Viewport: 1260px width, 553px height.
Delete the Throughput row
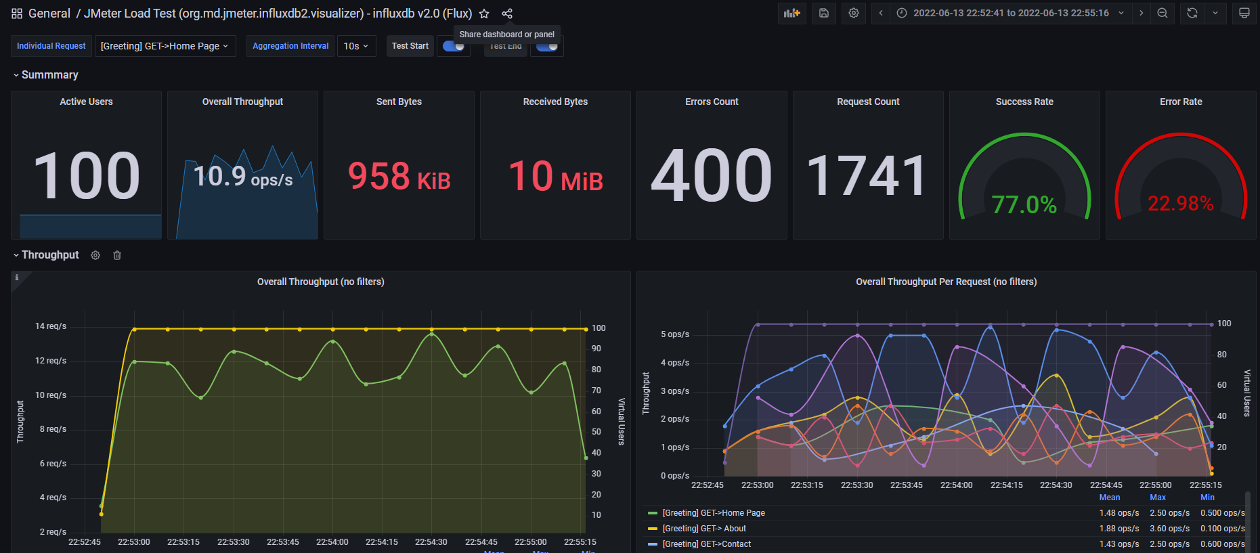click(x=117, y=255)
